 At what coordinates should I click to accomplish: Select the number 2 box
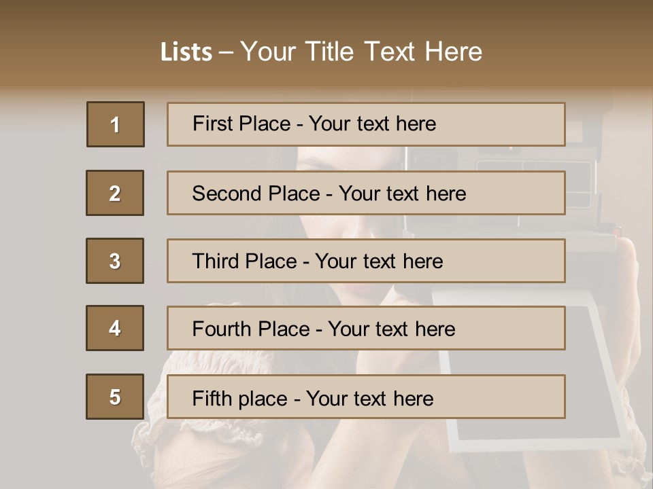coord(115,193)
